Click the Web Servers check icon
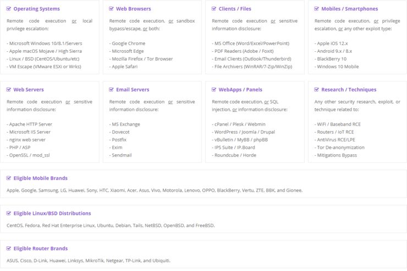Screen dimensions: 407x271 point(9,89)
